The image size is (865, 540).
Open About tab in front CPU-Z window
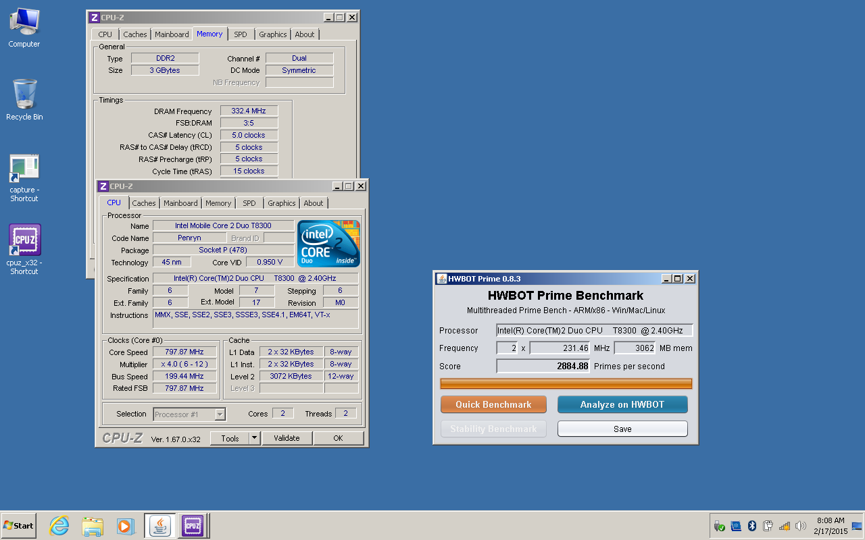314,203
